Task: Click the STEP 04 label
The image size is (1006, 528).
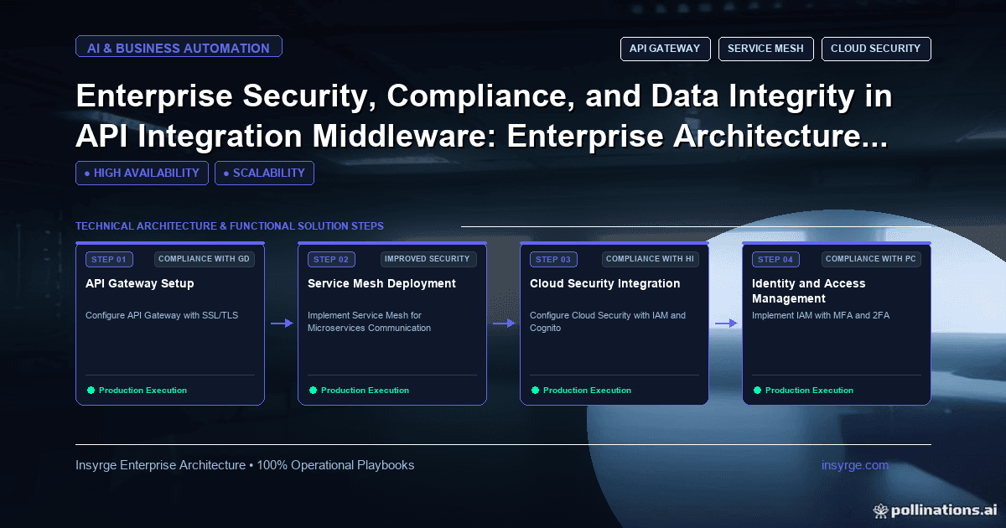Action: 775,259
